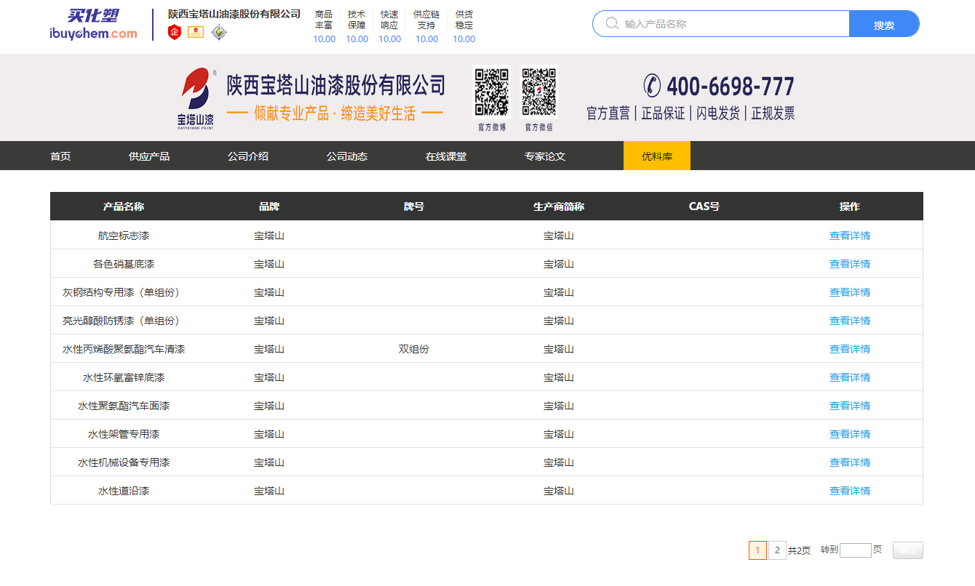Viewport: 975px width, 586px height.
Task: View details for 亮光醇酸防锈漆（单组份）
Action: point(850,321)
